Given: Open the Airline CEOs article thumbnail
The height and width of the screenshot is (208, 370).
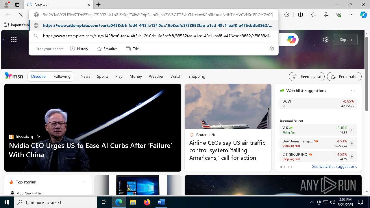Looking at the screenshot, I should (228, 107).
